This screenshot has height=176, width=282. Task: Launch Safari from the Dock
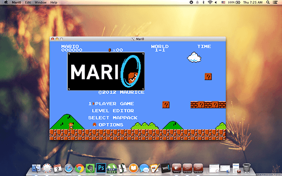[69, 169]
